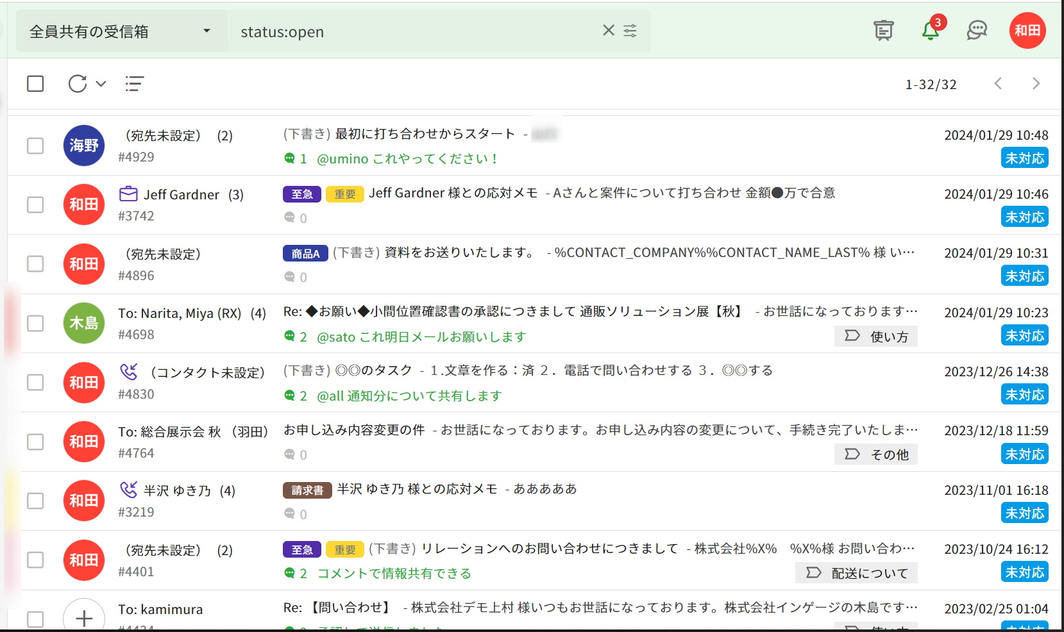This screenshot has height=632, width=1064.
Task: Go to next page arrow
Action: pyautogui.click(x=1036, y=84)
